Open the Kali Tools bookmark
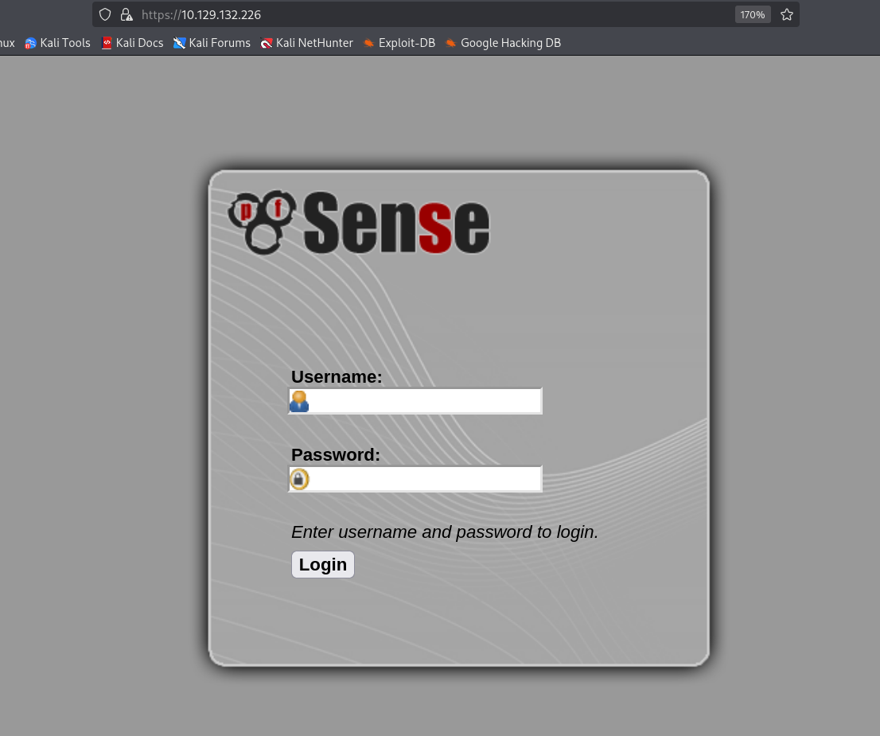The width and height of the screenshot is (880, 736). (x=58, y=43)
